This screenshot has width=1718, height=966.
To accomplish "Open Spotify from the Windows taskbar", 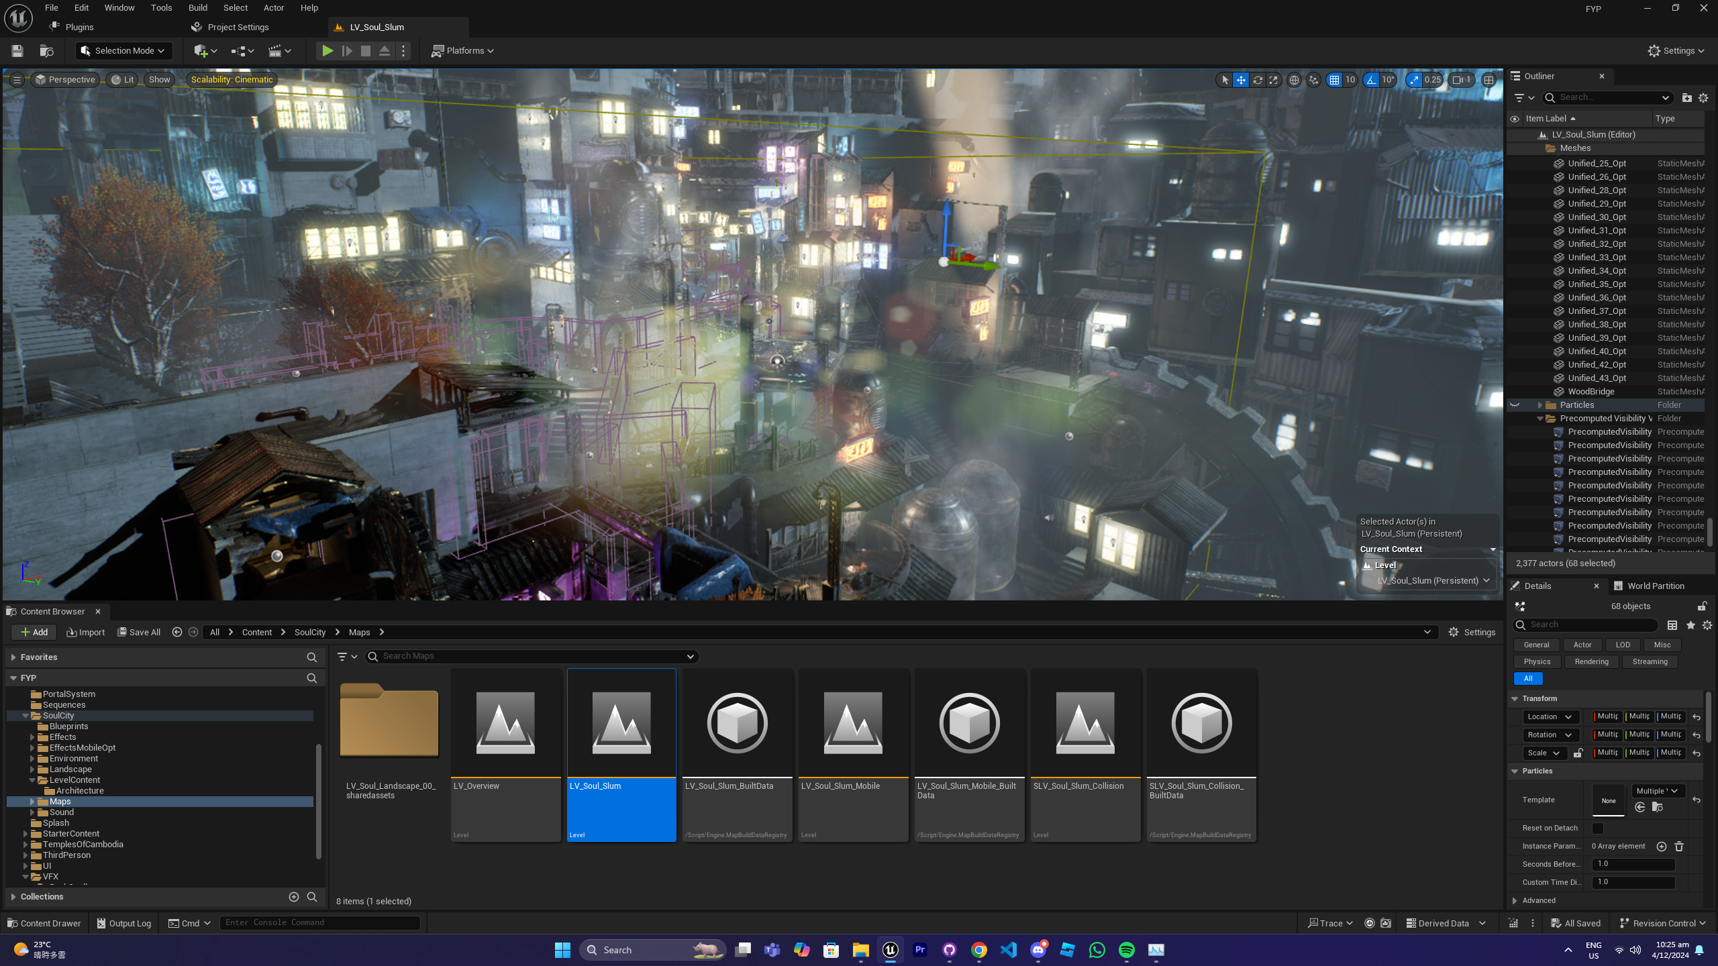I will point(1127,950).
